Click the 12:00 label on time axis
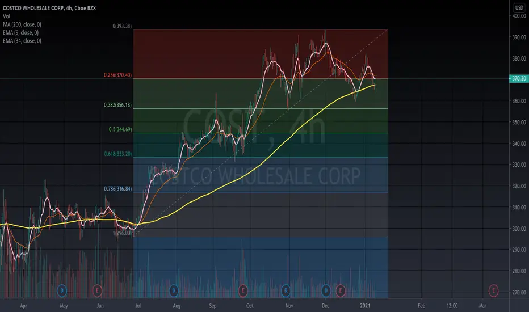The width and height of the screenshot is (529, 312). pos(452,306)
